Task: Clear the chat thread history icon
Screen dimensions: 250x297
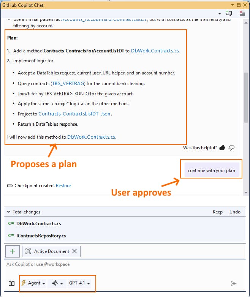Action: (x=242, y=13)
